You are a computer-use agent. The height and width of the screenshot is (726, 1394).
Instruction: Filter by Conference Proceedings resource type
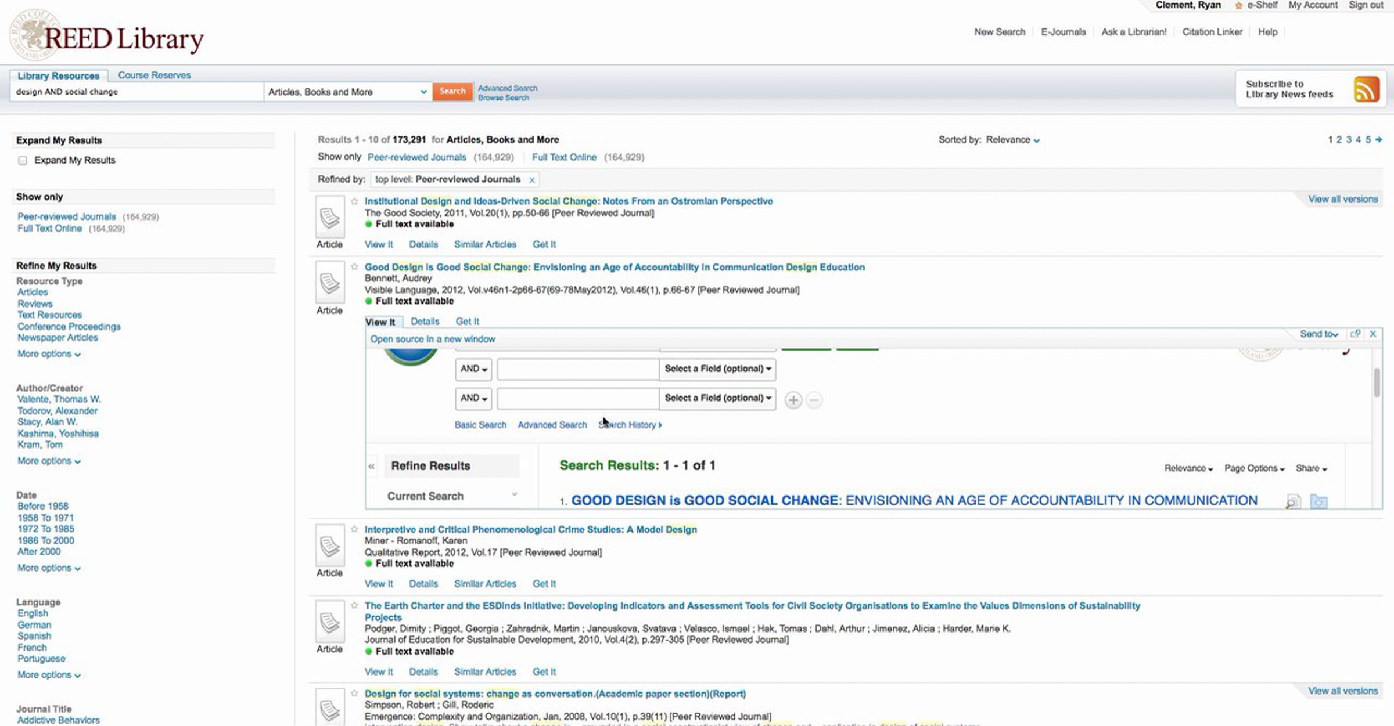[x=69, y=327]
